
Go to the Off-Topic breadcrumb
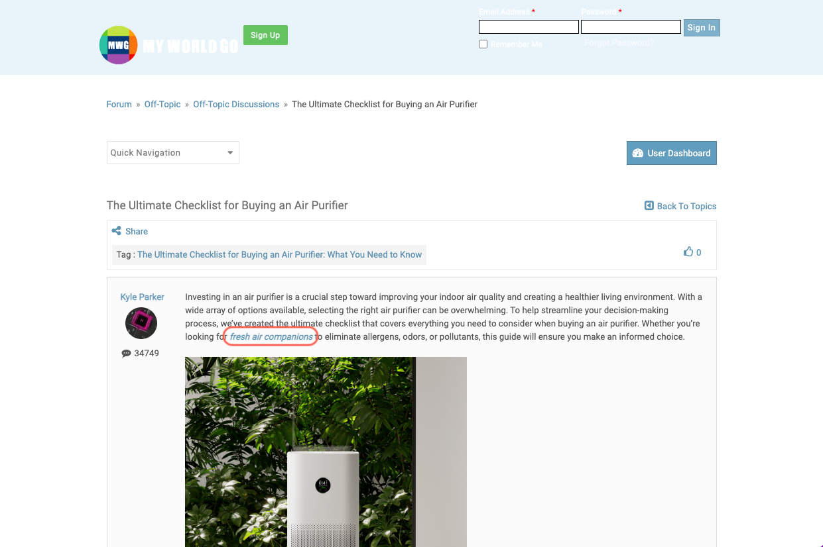(x=162, y=104)
